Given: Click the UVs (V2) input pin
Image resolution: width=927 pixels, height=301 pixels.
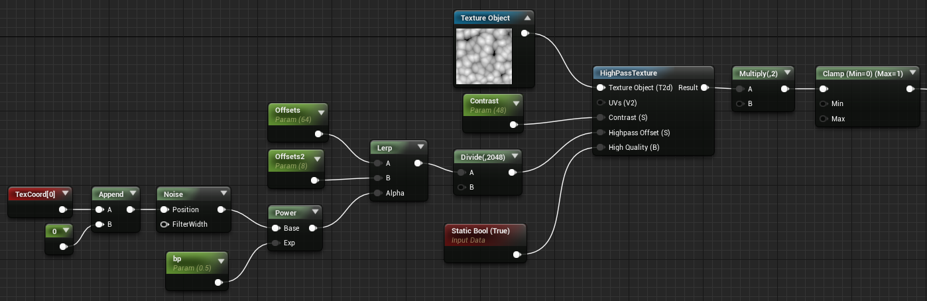Looking at the screenshot, I should (600, 103).
